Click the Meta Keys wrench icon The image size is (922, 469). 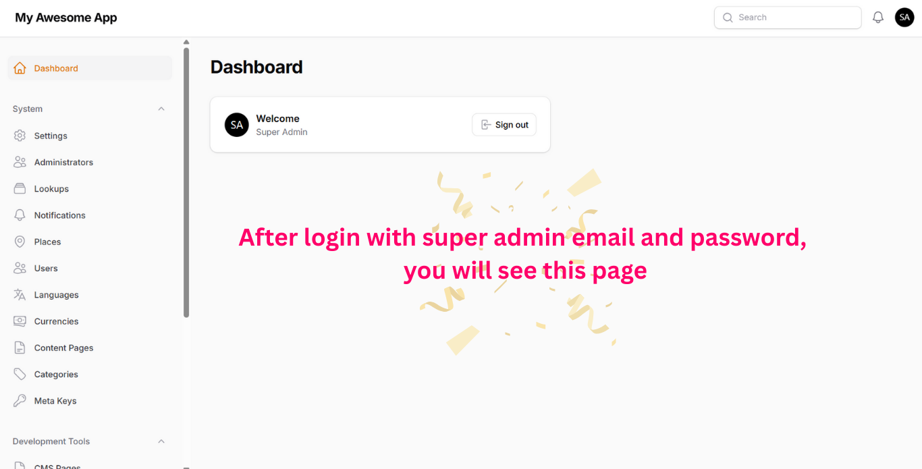[x=20, y=400]
